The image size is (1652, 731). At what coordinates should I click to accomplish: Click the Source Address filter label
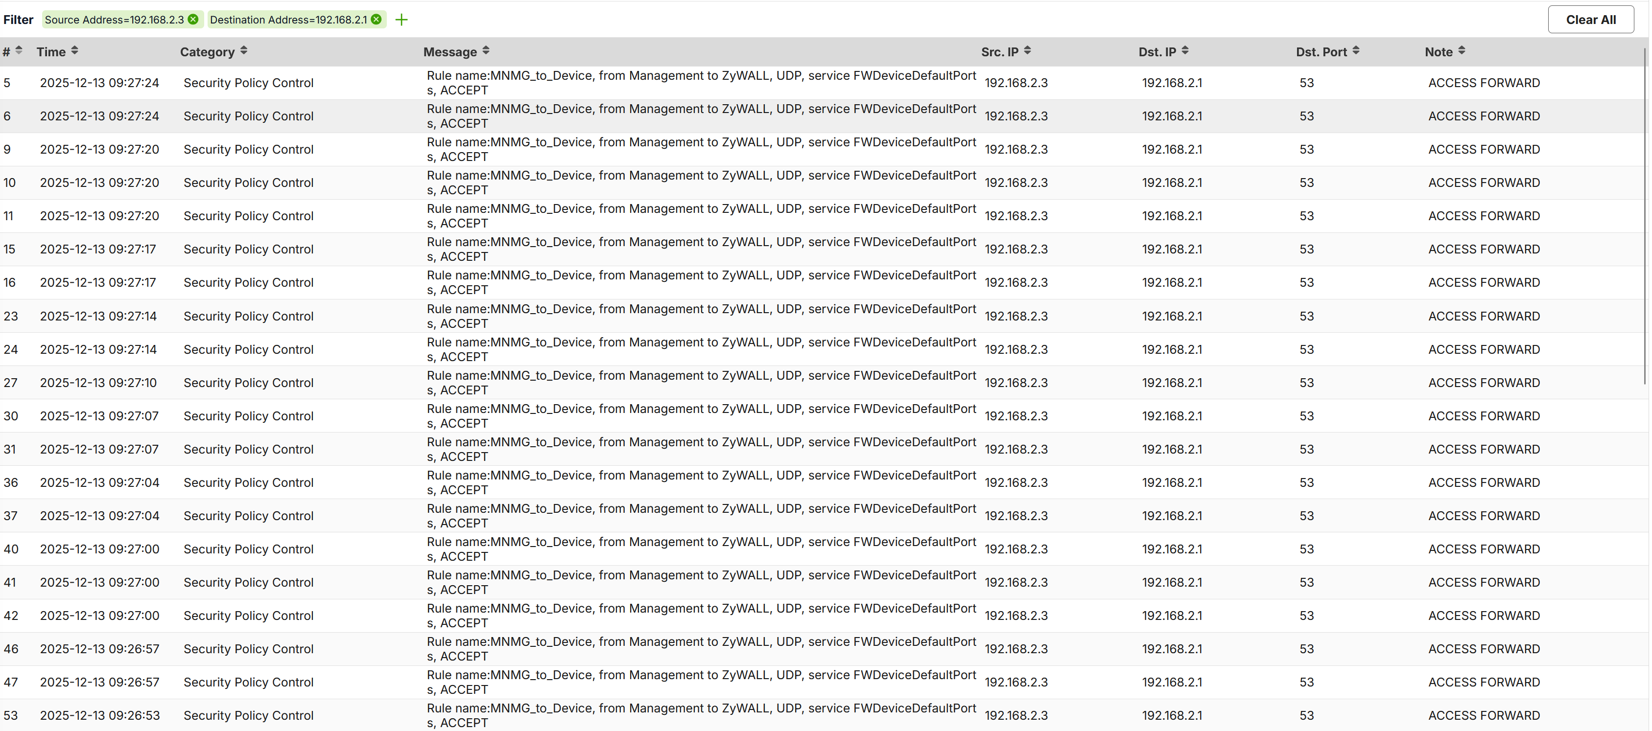click(114, 20)
